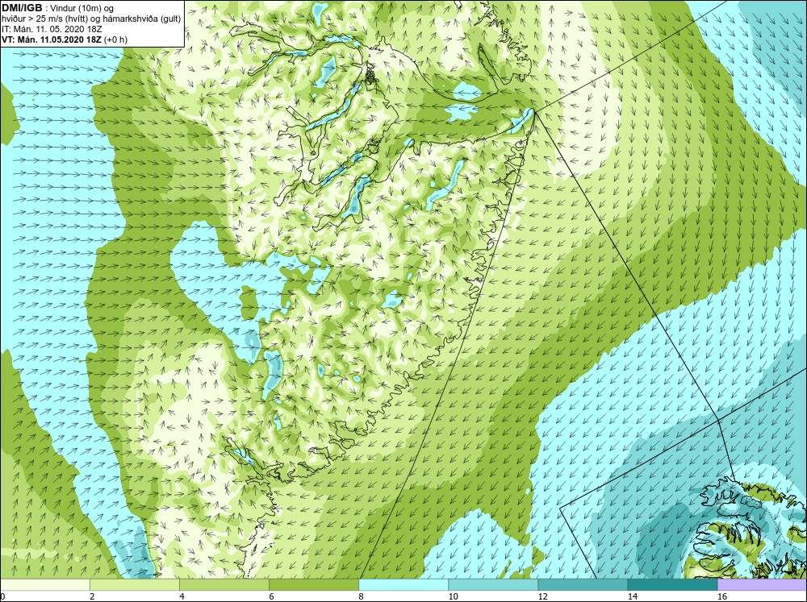Viewport: 807px width, 602px height.
Task: Click the 12–14 m/s teal swatch
Action: pos(582,584)
